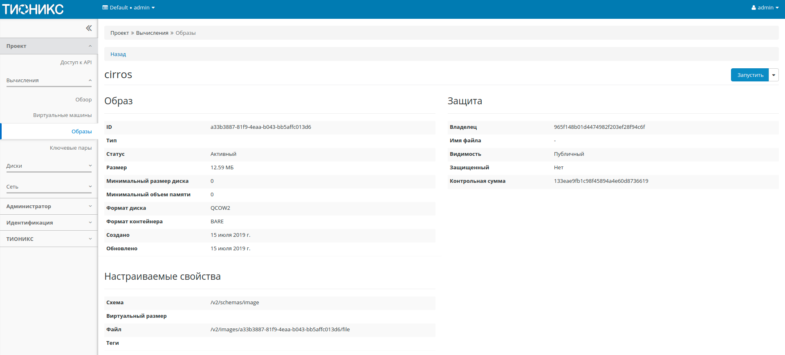Open Доступ к API page
The image size is (785, 355).
tap(76, 63)
